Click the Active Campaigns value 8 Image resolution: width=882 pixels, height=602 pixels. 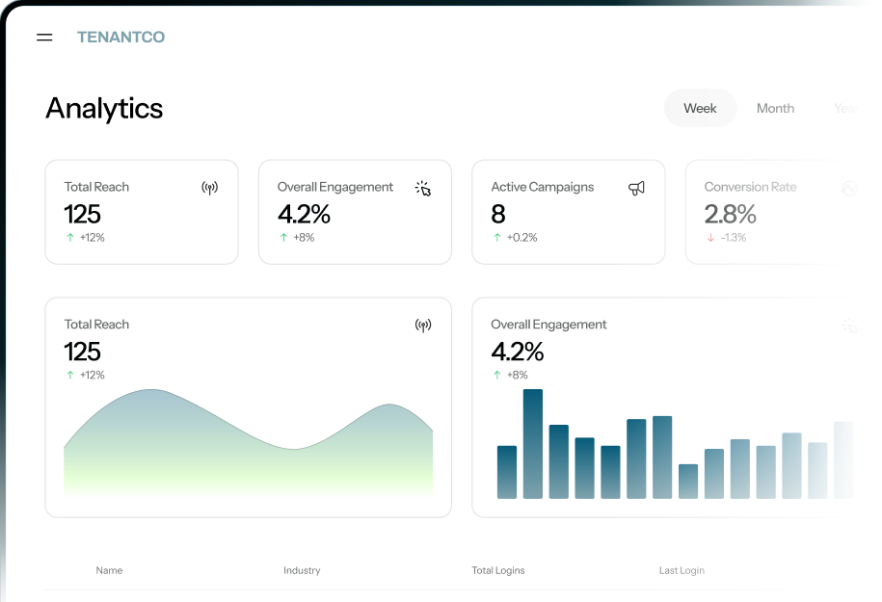(x=498, y=213)
